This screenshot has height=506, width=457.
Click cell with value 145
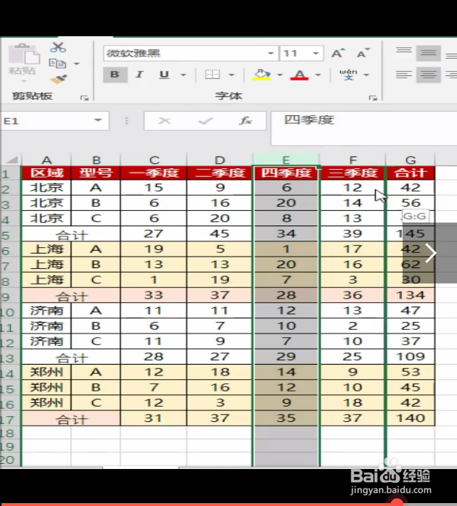[x=411, y=233]
